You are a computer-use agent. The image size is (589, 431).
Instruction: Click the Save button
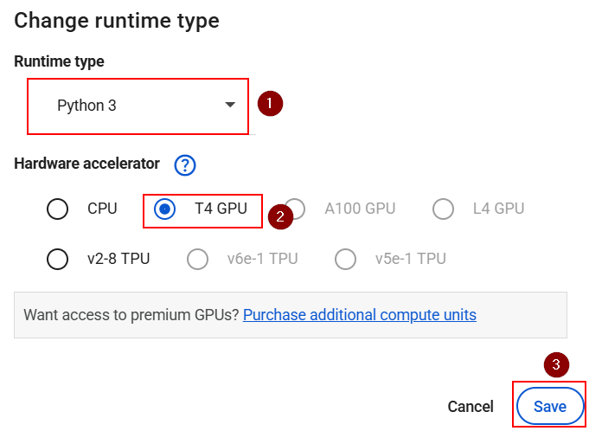point(550,407)
